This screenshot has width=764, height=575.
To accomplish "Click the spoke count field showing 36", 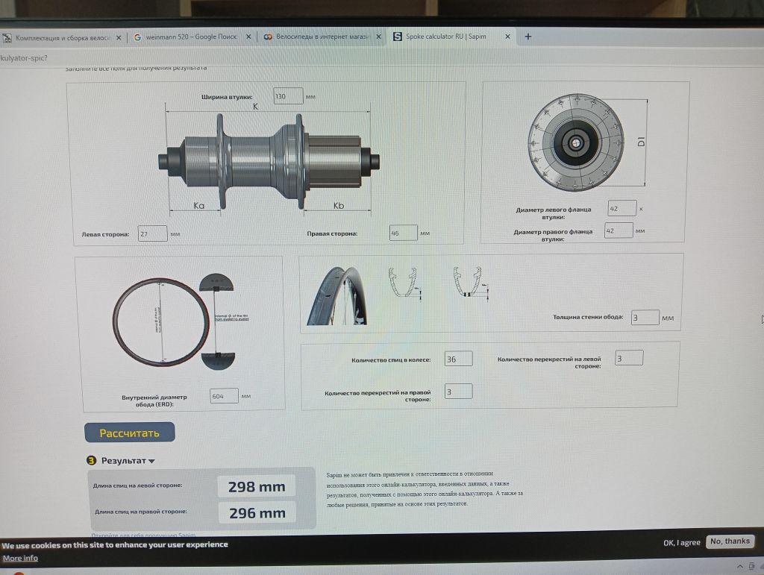I will (458, 359).
